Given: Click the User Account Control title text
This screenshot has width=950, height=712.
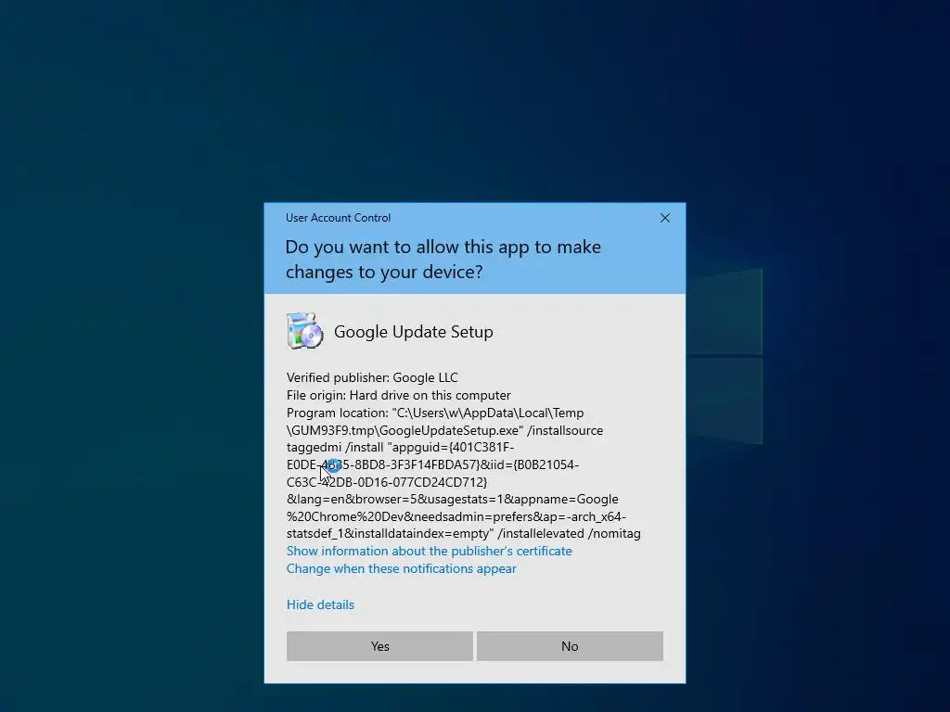Looking at the screenshot, I should tap(338, 218).
